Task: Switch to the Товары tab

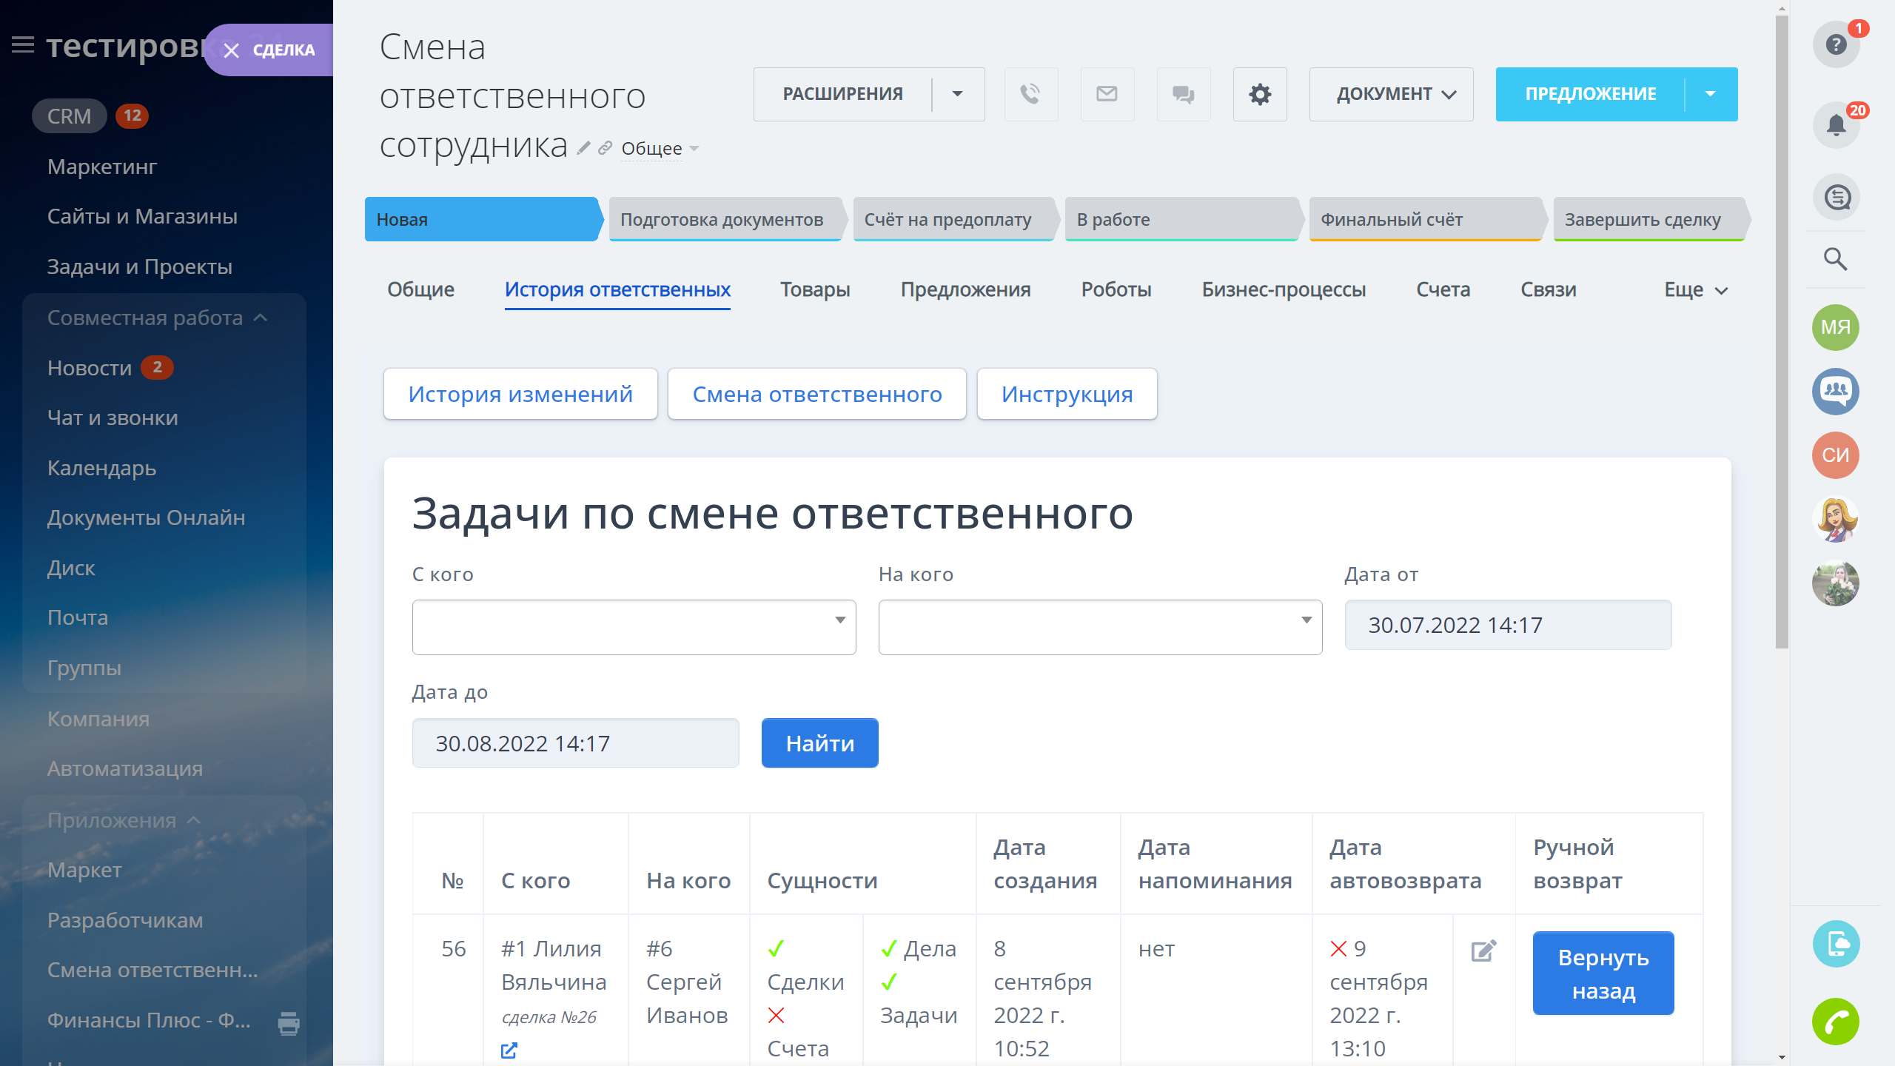Action: pos(814,290)
